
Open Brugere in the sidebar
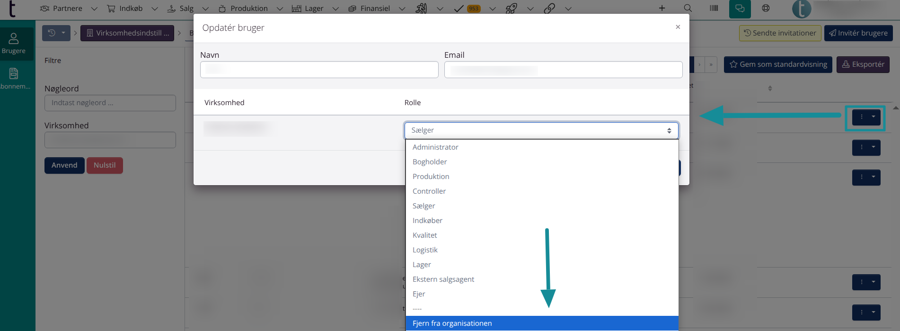coord(14,44)
